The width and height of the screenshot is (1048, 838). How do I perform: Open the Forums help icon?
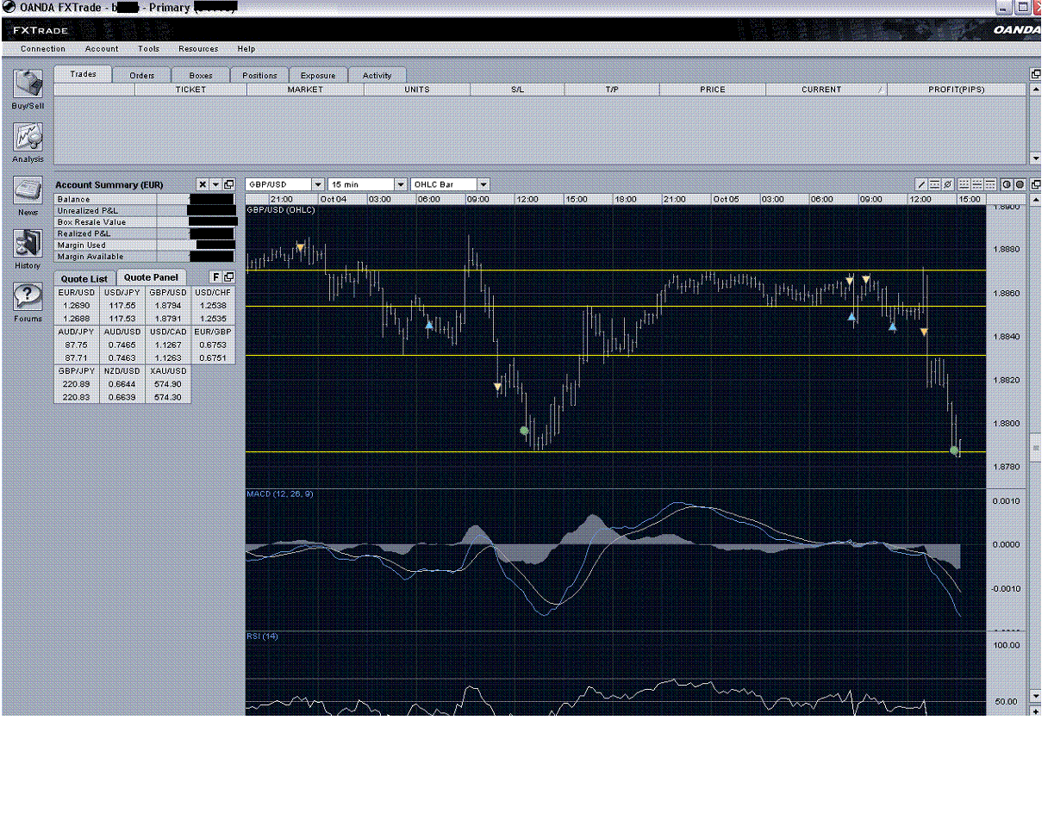click(x=28, y=297)
